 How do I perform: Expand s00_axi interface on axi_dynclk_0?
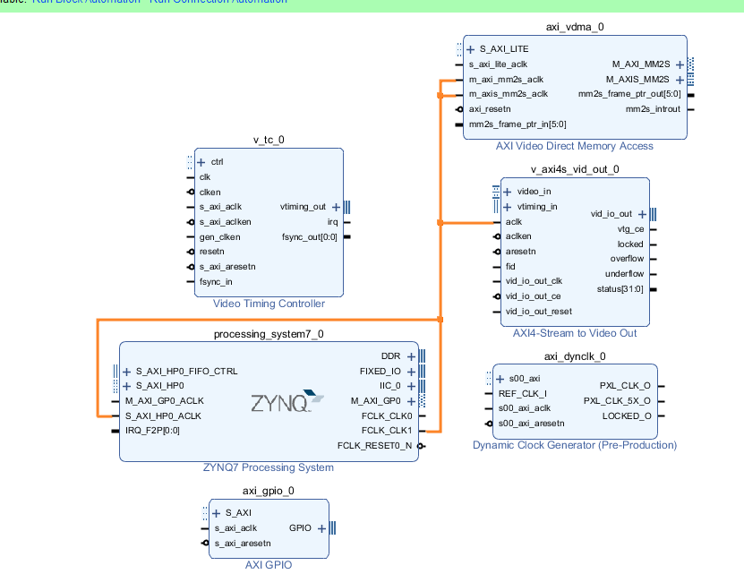500,379
